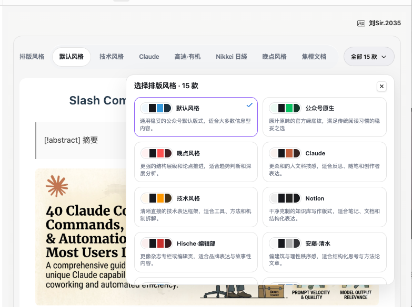The width and height of the screenshot is (412, 307).
Task: Click the green palette swatch of 公众号原生
Action: pyautogui.click(x=289, y=108)
